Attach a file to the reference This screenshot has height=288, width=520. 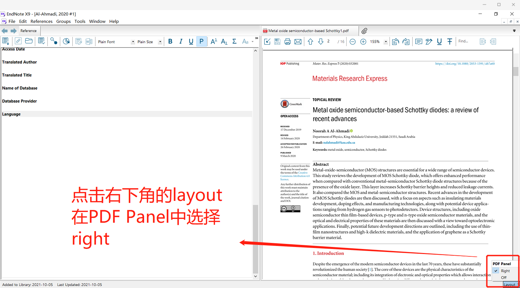coord(18,41)
